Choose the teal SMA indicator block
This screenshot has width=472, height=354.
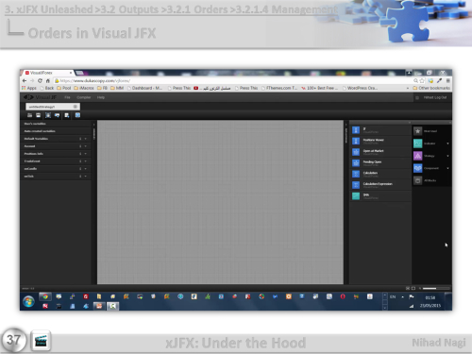click(x=356, y=196)
